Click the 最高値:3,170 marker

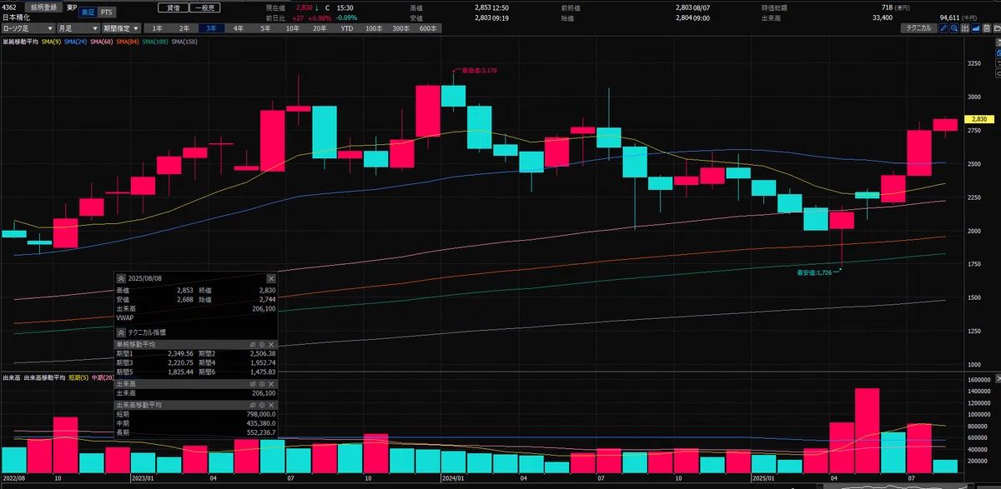coord(479,71)
